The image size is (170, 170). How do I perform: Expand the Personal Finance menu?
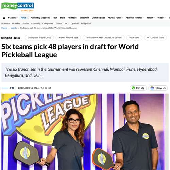[x=135, y=18]
